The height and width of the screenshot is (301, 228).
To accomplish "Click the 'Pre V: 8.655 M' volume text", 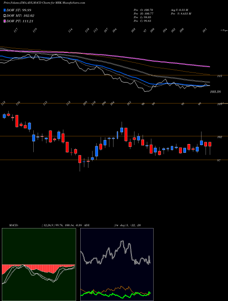I will [181, 14].
